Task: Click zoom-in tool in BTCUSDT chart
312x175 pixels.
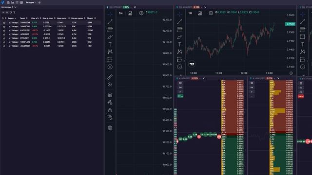Action: (x=110, y=85)
